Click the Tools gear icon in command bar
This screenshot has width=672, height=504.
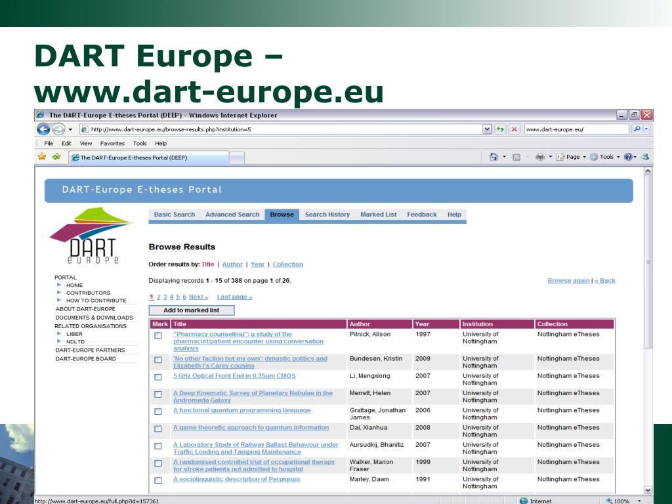594,157
